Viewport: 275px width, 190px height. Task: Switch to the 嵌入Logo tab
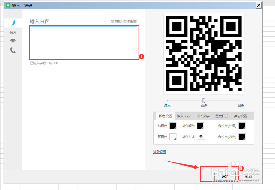(184, 116)
